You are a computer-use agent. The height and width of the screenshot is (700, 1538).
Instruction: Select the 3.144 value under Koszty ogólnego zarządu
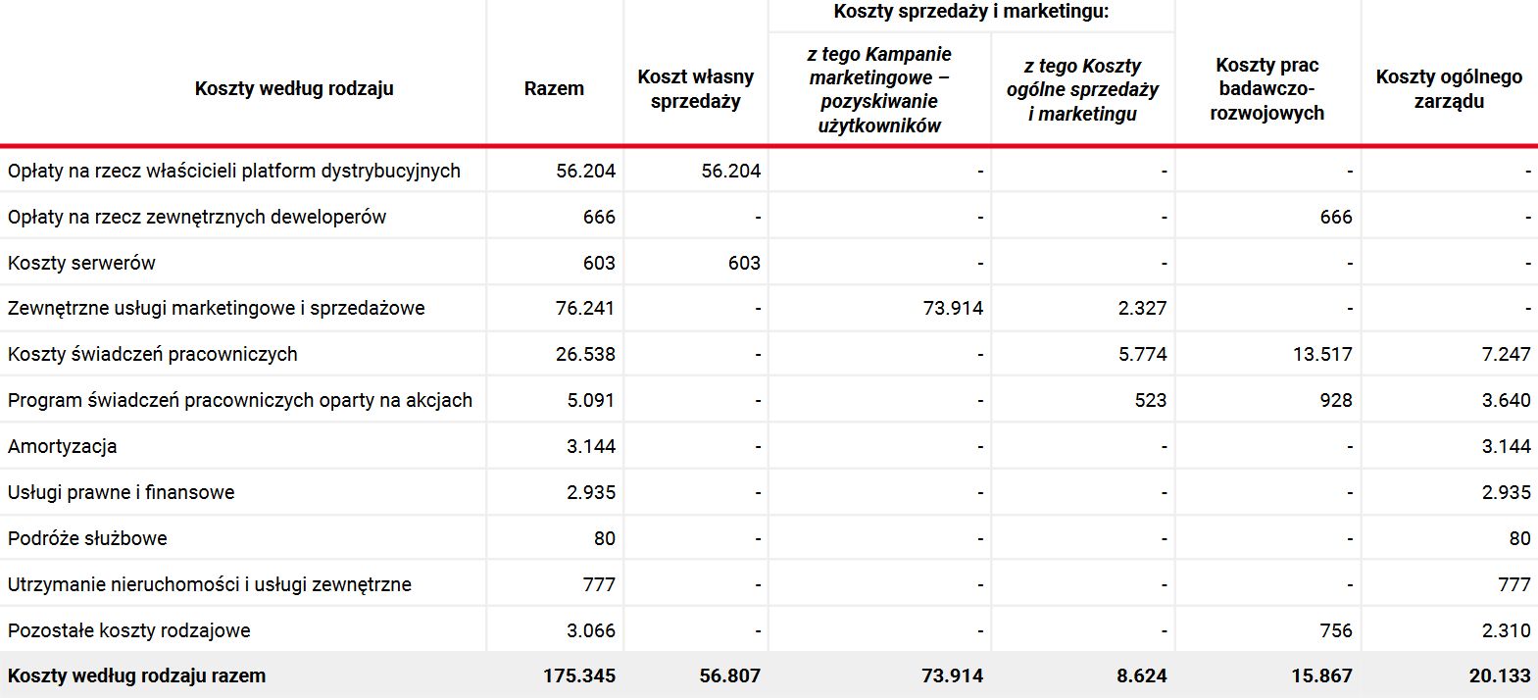click(1506, 446)
